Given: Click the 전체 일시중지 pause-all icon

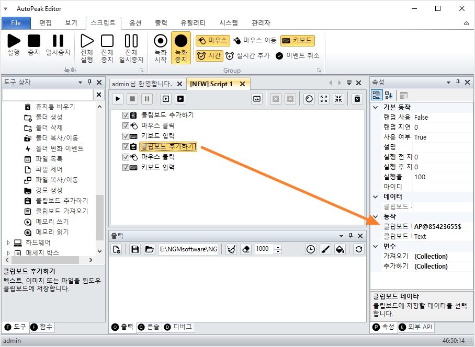Looking at the screenshot, I should (131, 48).
